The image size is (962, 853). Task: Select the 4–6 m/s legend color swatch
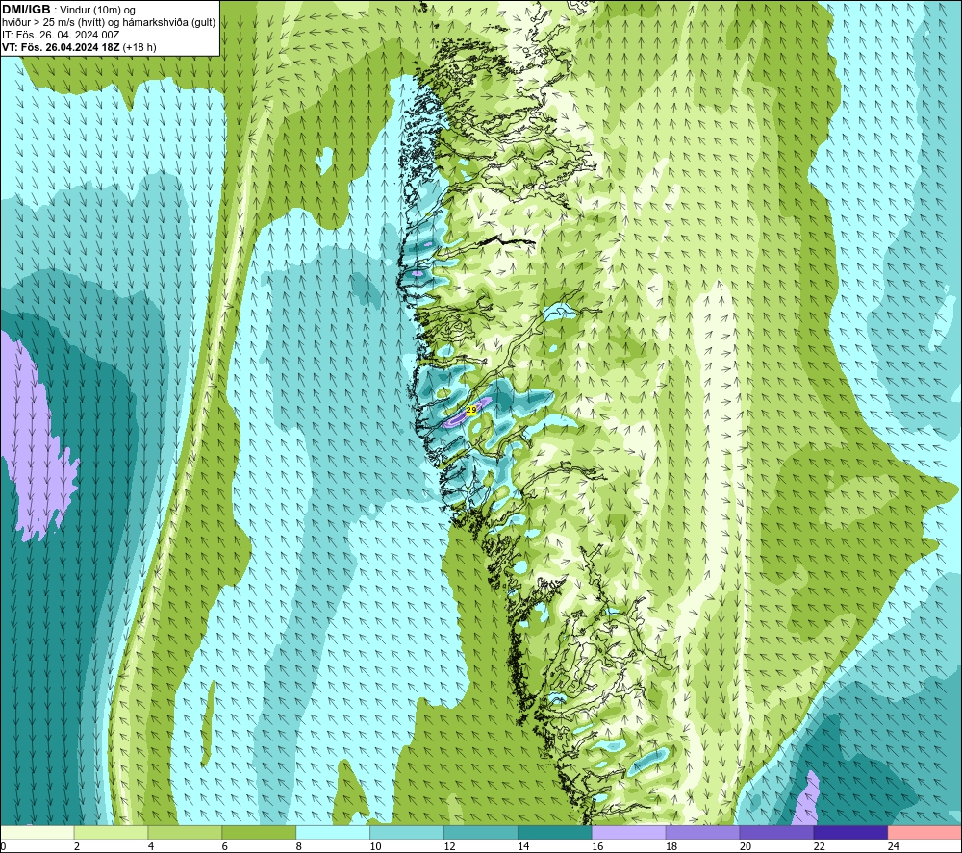(x=185, y=832)
